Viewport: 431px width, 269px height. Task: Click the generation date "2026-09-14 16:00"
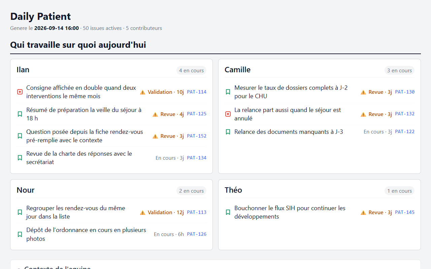[x=57, y=28]
